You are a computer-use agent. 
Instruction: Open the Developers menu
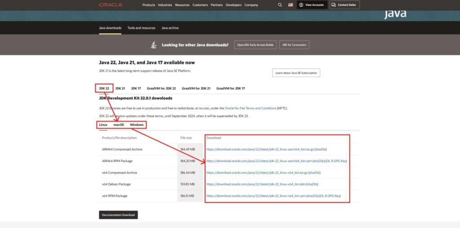click(x=234, y=5)
